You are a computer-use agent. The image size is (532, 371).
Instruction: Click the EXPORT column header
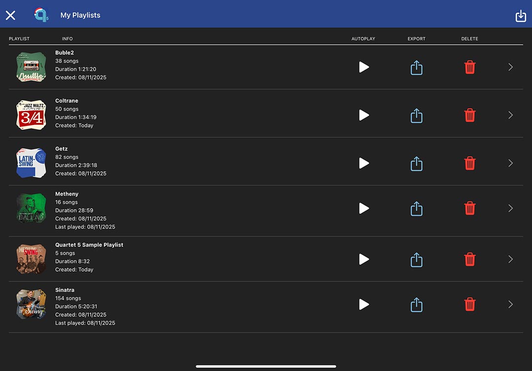tap(416, 38)
